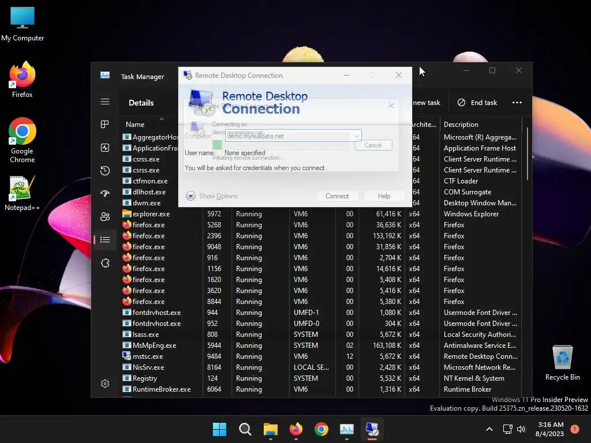This screenshot has height=443, width=591.
Task: Select the MsMpEng.exe process row
Action: tap(321, 345)
